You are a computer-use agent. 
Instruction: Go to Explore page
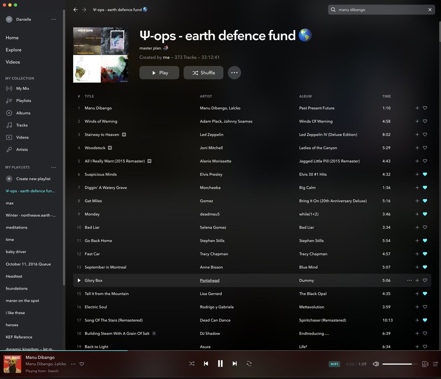pos(14,50)
